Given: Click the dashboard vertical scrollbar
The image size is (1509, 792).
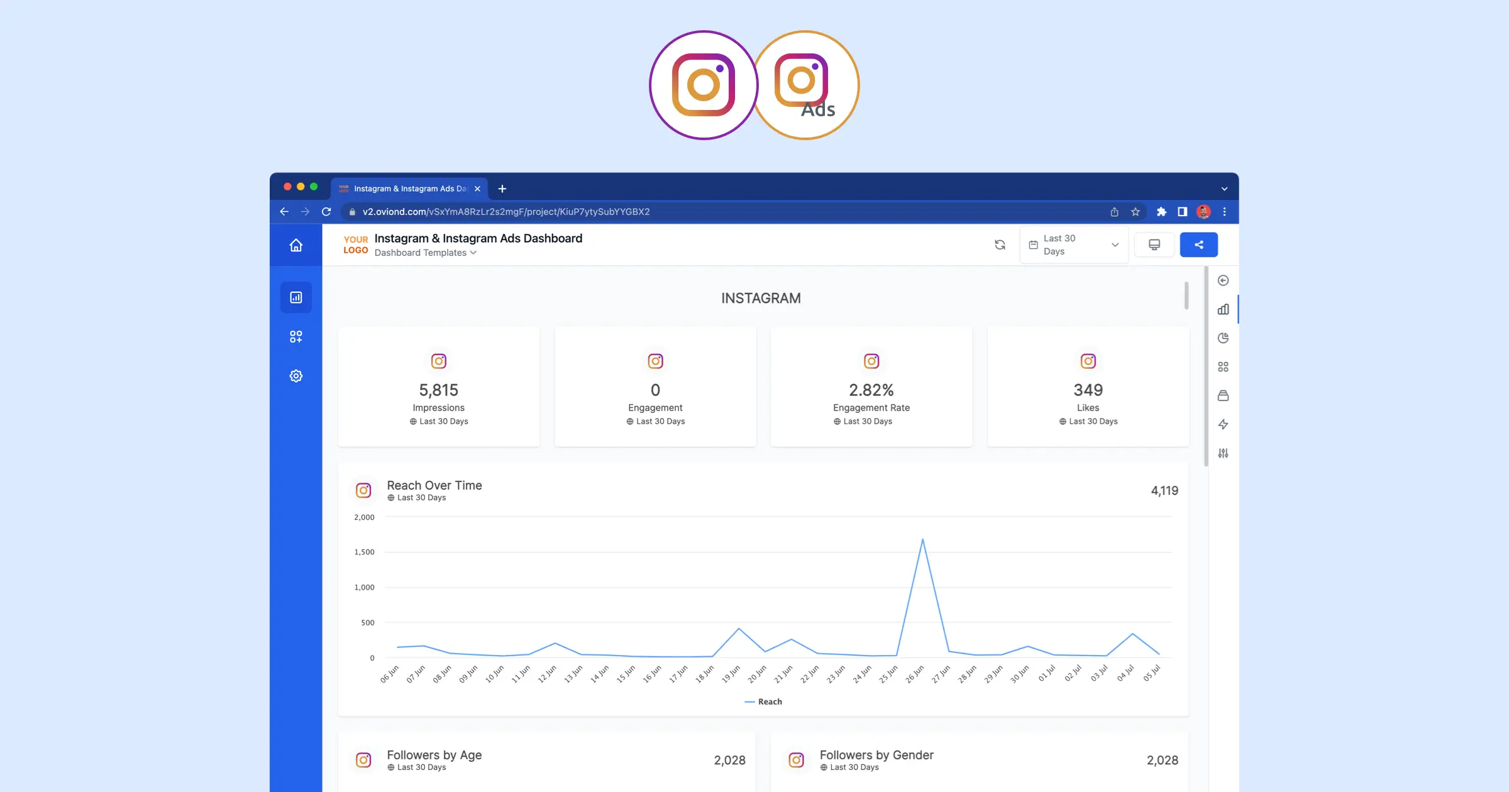Looking at the screenshot, I should [x=1206, y=367].
